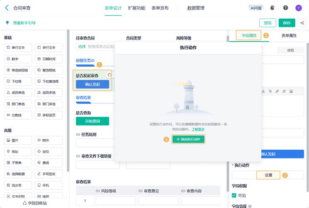Open the 字段回收站
The width and height of the screenshot is (309, 208).
[35, 203]
